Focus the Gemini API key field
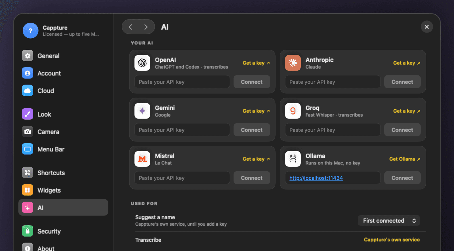Viewport: 454px width, 251px height. coord(182,130)
